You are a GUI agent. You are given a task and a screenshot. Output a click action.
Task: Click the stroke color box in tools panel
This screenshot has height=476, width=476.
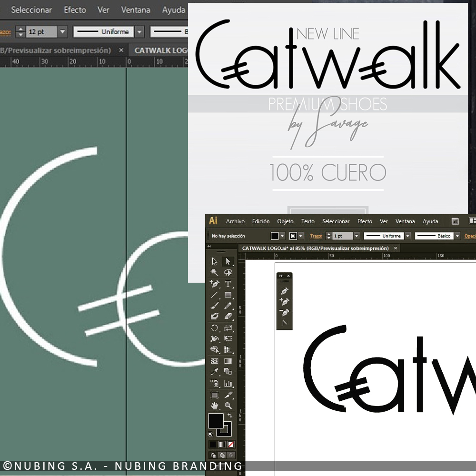coord(224,429)
